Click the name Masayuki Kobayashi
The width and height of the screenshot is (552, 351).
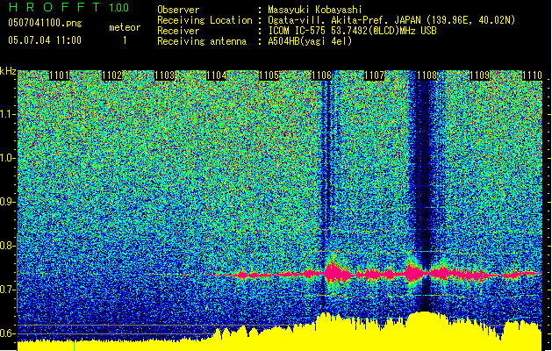(x=315, y=10)
